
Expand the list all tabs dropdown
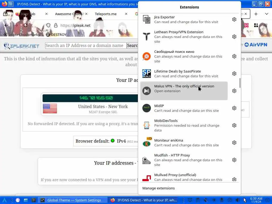(x=267, y=14)
